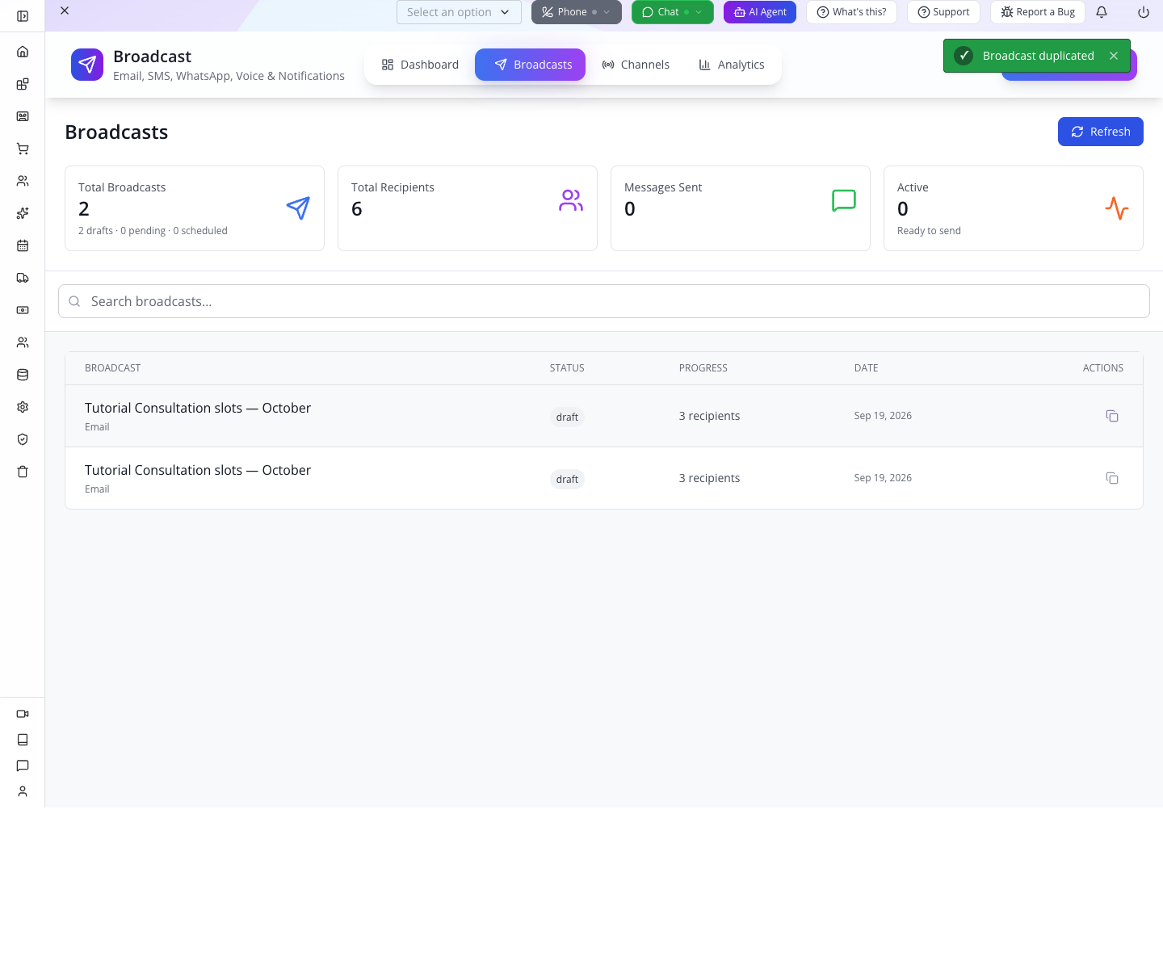Select the Broadcasts tab
Screen dimensions: 1163x969
click(530, 65)
